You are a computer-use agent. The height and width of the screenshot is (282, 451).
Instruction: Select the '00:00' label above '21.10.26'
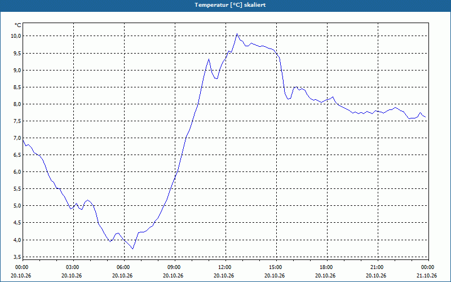coord(428,267)
